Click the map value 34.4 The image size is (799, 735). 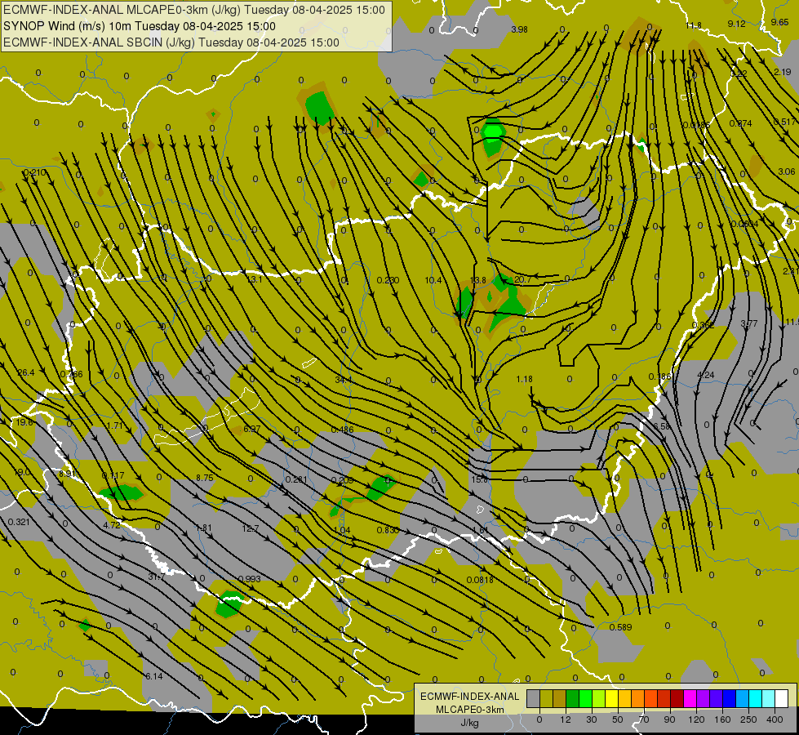click(344, 380)
